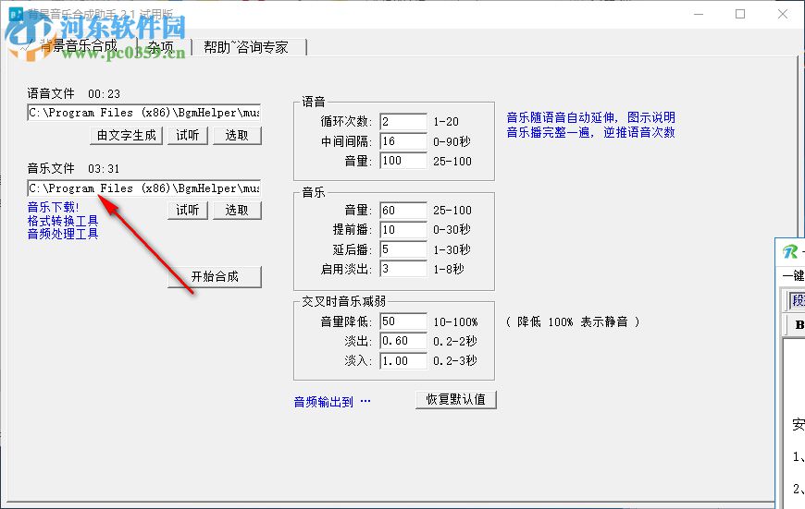Image resolution: width=805 pixels, height=509 pixels.
Task: Open 音乐随语音自动延伸, 图示说明 link
Action: pos(591,117)
